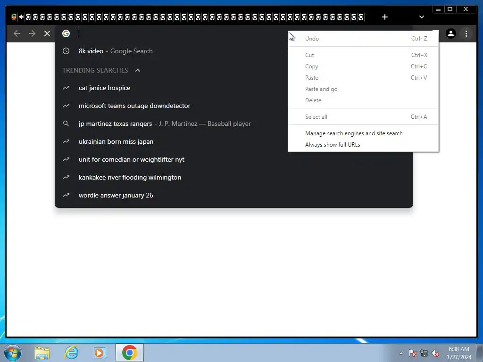This screenshot has height=362, width=483.
Task: Choose 'unit for comedian or weightlifter nyt'
Action: (234, 159)
